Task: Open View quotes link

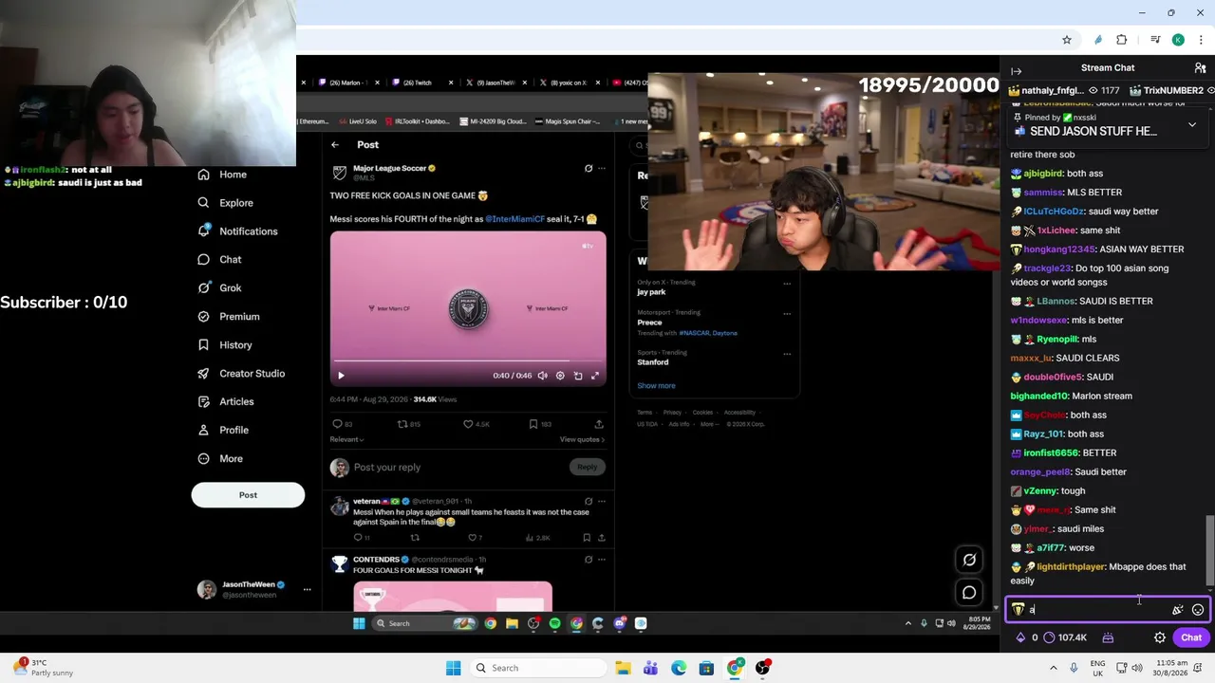Action: [582, 439]
